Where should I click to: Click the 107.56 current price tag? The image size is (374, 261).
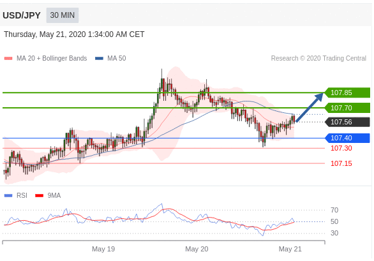[x=348, y=122]
